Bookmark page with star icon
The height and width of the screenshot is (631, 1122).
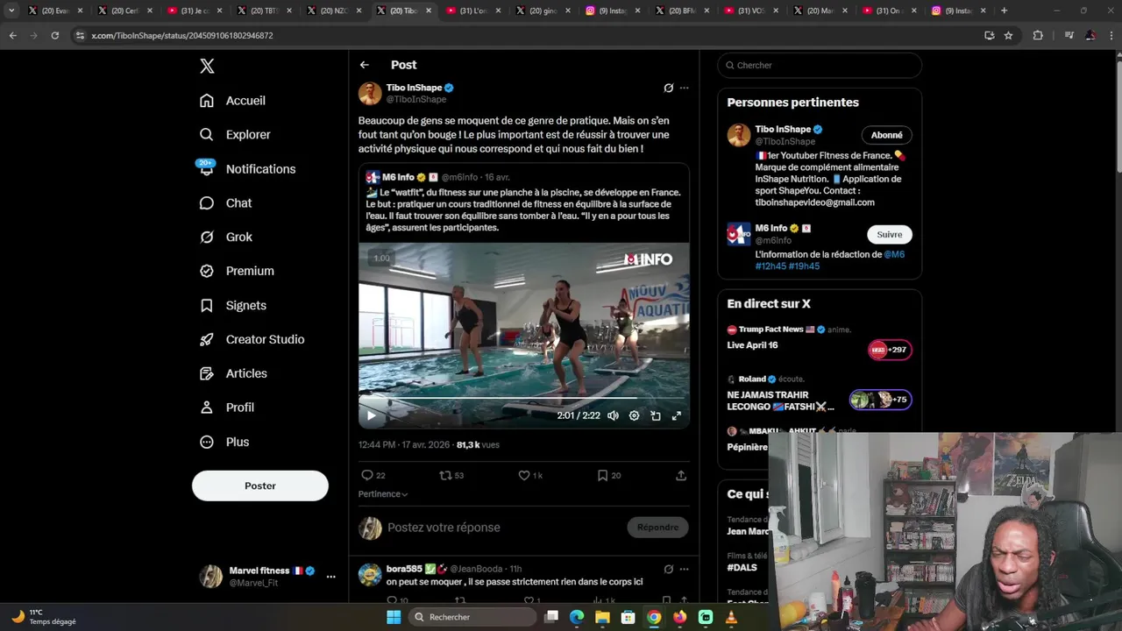(x=1008, y=35)
